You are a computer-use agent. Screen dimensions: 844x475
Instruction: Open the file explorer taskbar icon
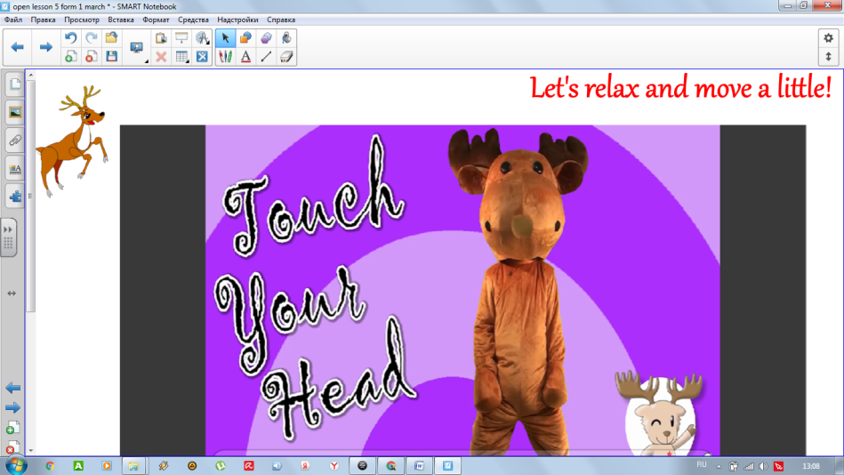point(133,466)
